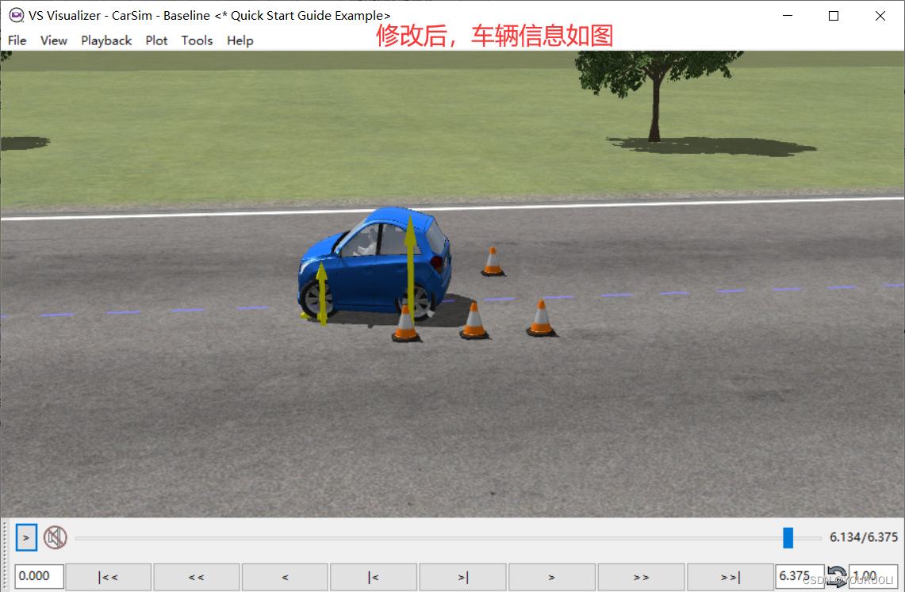Image resolution: width=905 pixels, height=592 pixels.
Task: Step forward one frame with > button
Action: 551,576
